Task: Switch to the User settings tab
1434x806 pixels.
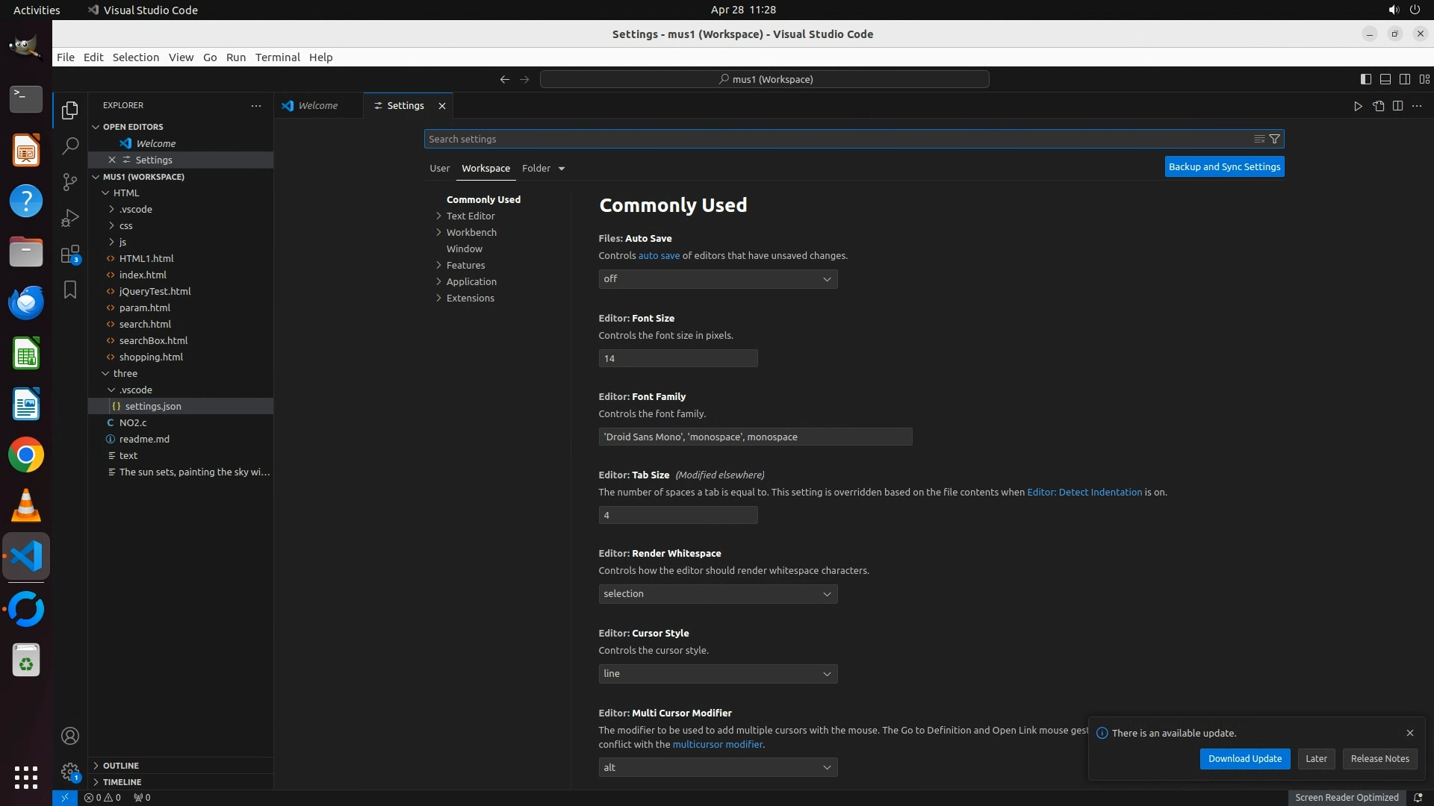Action: tap(439, 168)
